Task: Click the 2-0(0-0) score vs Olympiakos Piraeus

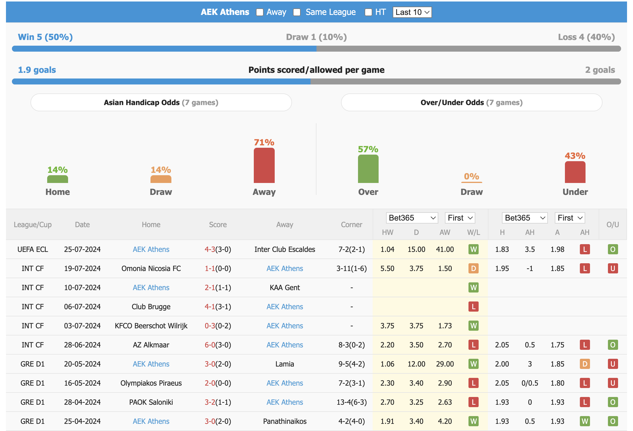Action: pyautogui.click(x=218, y=383)
